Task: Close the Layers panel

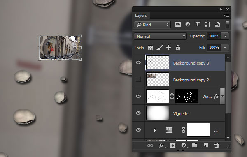Action: pyautogui.click(x=228, y=9)
